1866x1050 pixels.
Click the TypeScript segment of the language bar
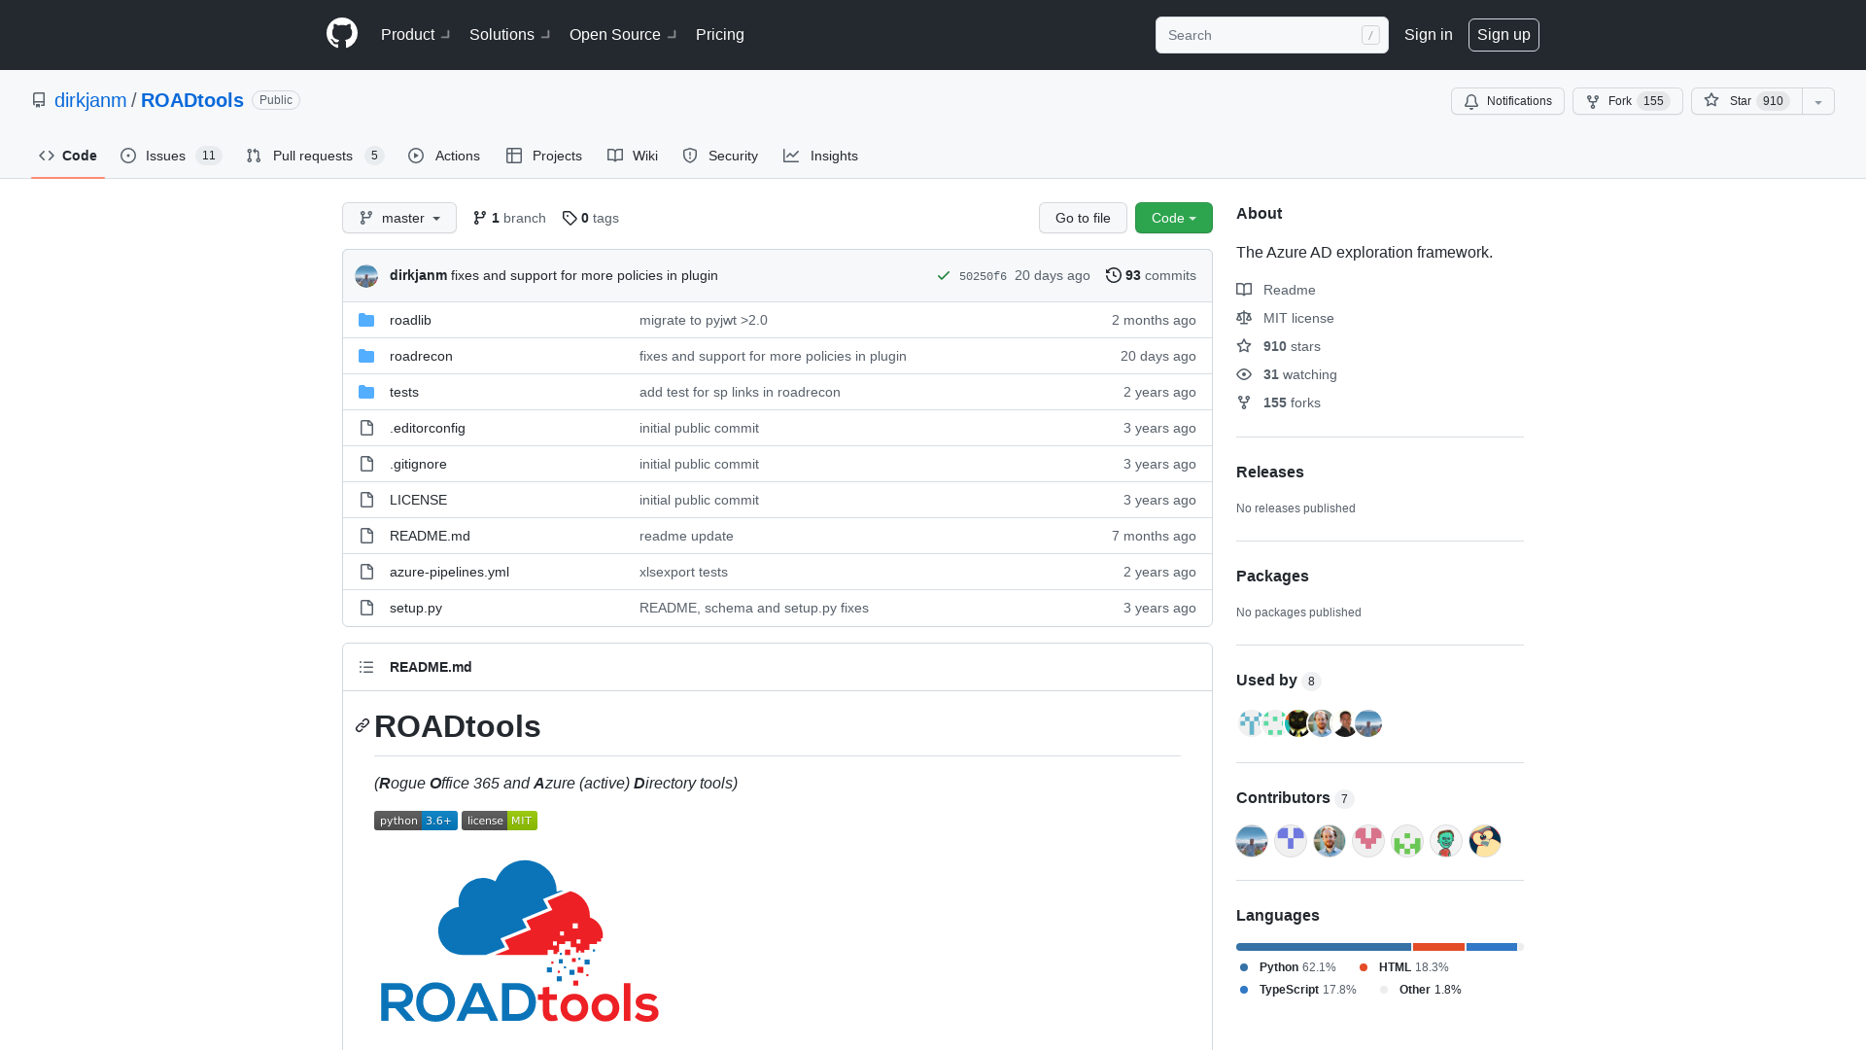point(1492,947)
